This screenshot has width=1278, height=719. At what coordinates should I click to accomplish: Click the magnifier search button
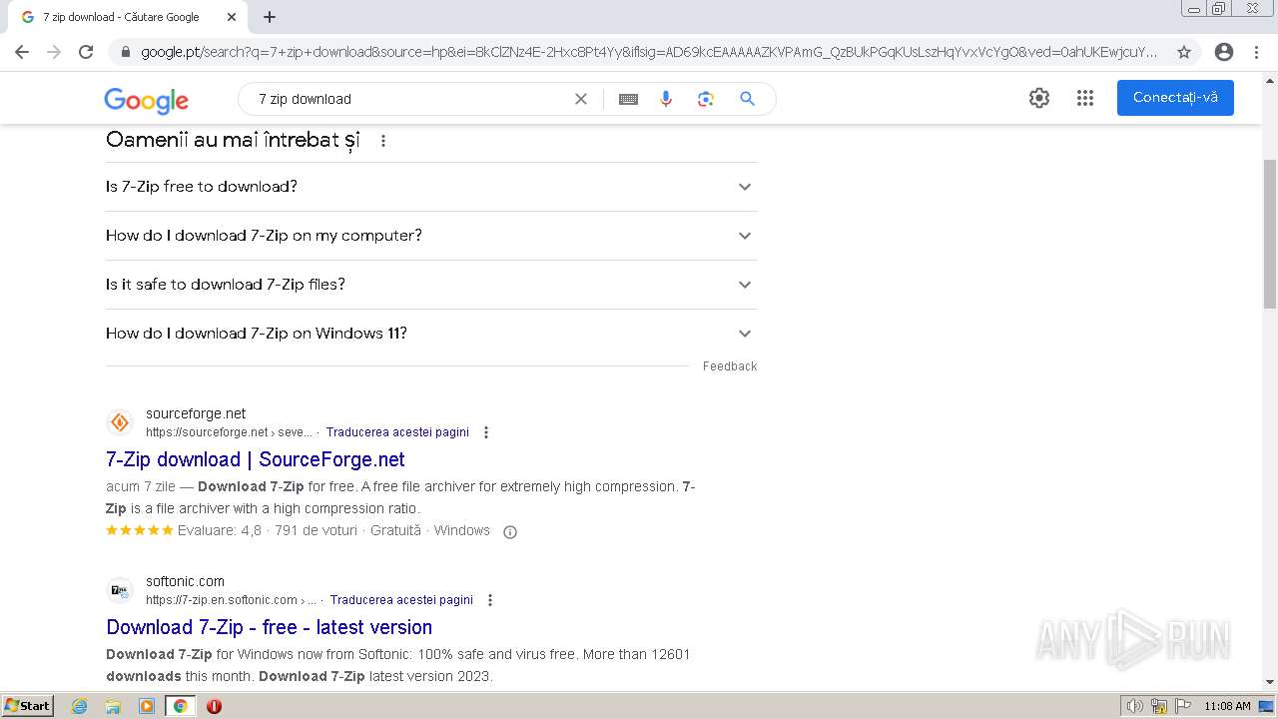click(x=747, y=99)
